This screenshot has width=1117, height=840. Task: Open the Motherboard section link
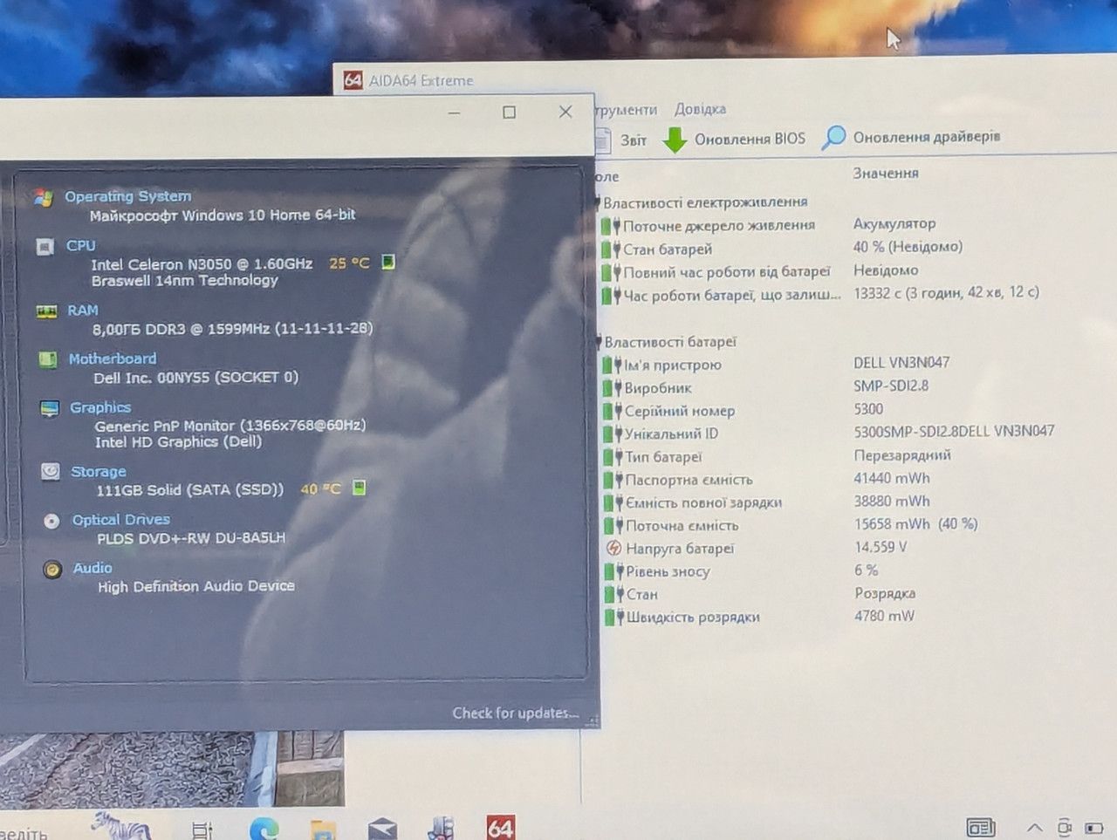[x=113, y=359]
